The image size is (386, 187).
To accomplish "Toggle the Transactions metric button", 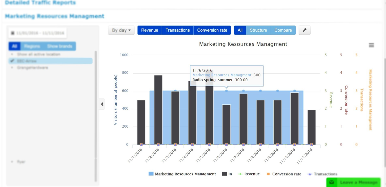I will (x=177, y=30).
